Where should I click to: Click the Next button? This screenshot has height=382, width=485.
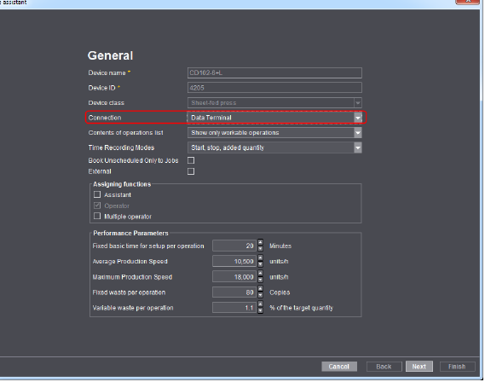click(419, 367)
